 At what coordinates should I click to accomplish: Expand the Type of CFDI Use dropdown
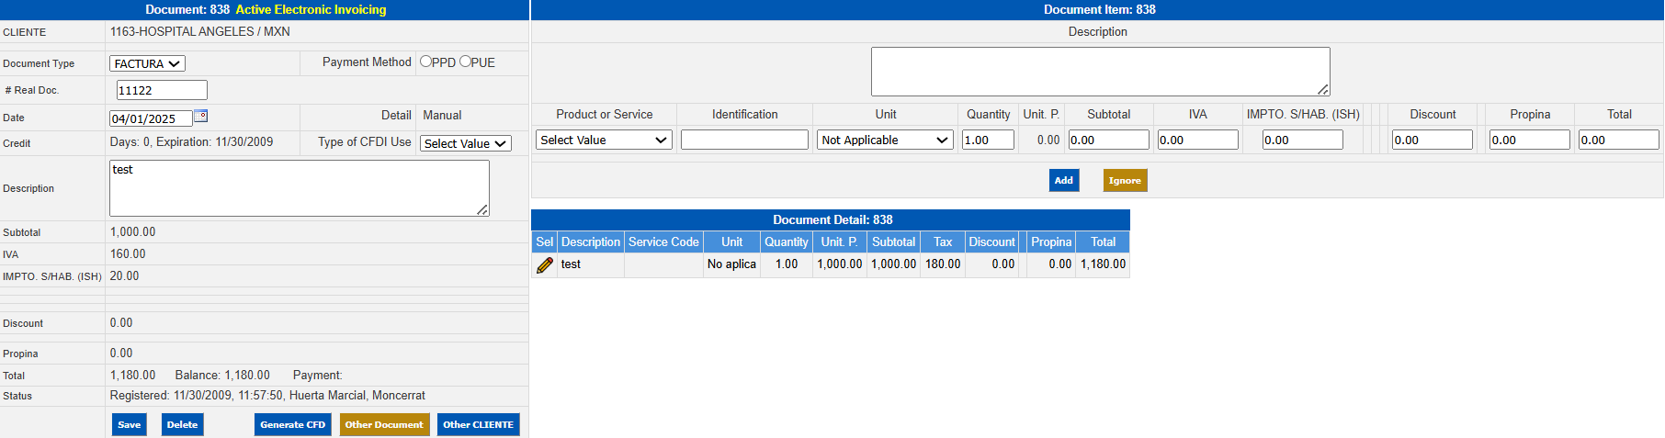coord(465,143)
